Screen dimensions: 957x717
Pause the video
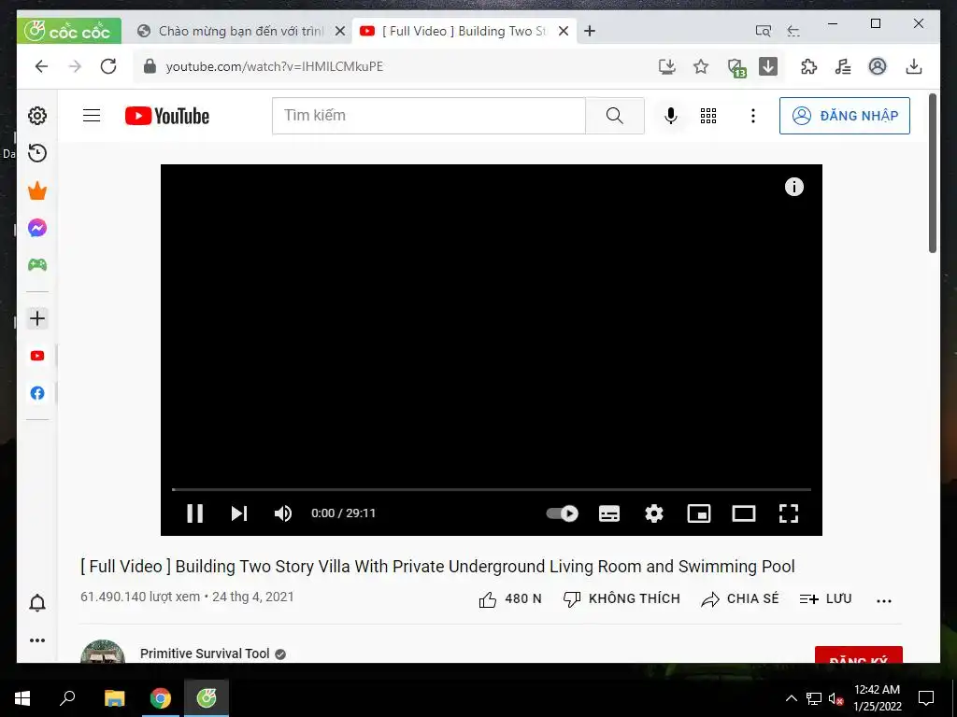194,513
